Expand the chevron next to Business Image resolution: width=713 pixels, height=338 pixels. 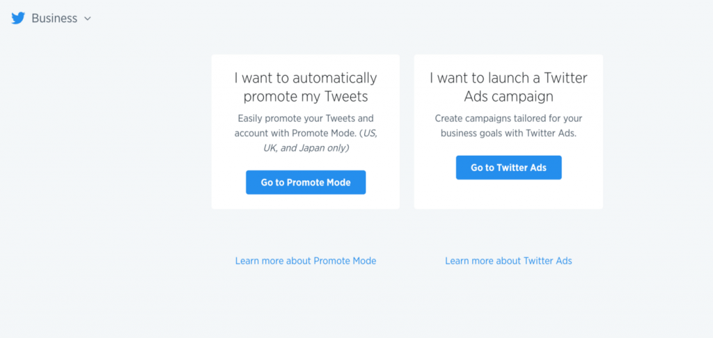click(x=88, y=19)
